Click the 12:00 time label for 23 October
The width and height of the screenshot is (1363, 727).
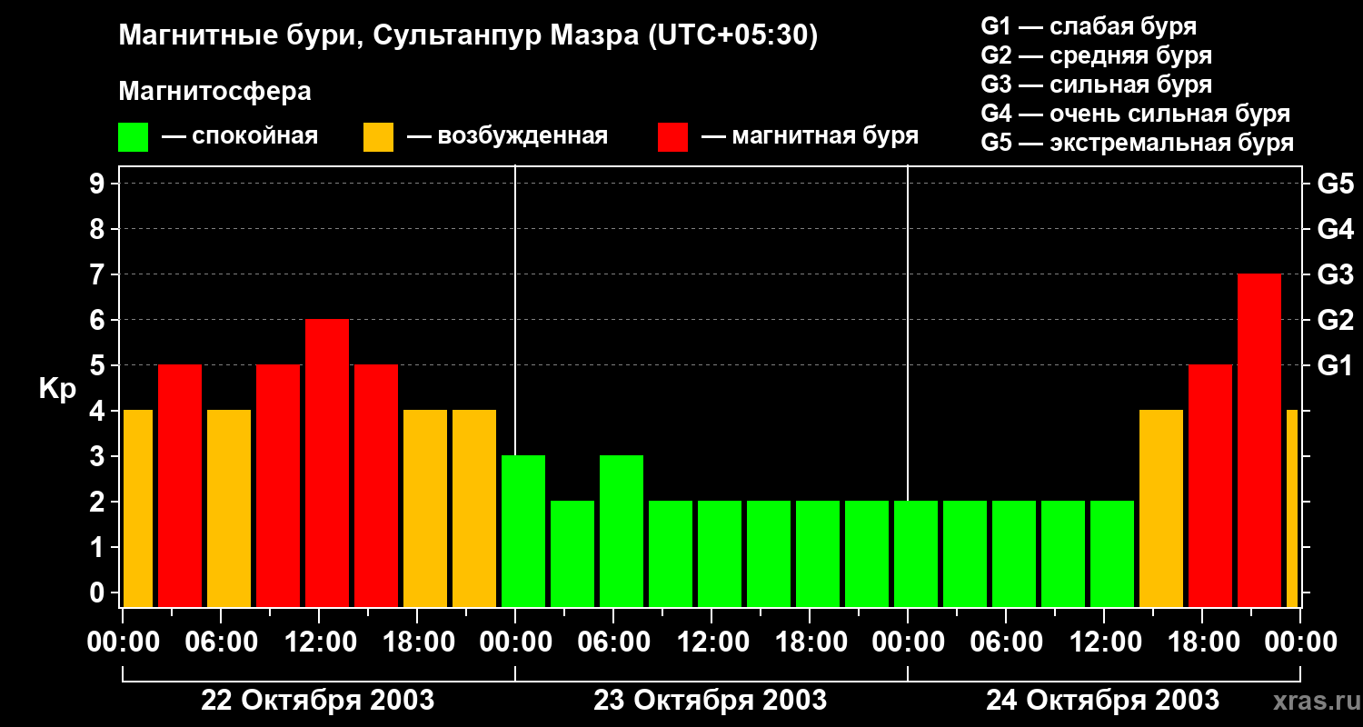(x=711, y=642)
